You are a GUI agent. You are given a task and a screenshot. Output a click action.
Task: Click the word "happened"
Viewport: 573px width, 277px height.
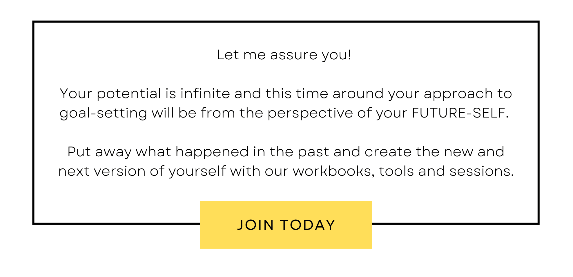coord(212,152)
